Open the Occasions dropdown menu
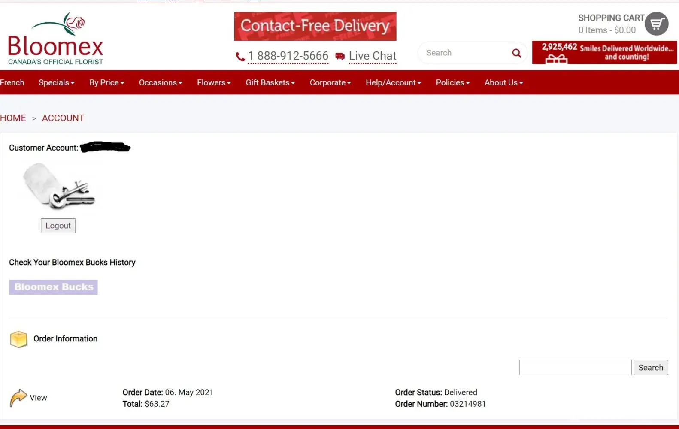679x429 pixels. point(161,82)
